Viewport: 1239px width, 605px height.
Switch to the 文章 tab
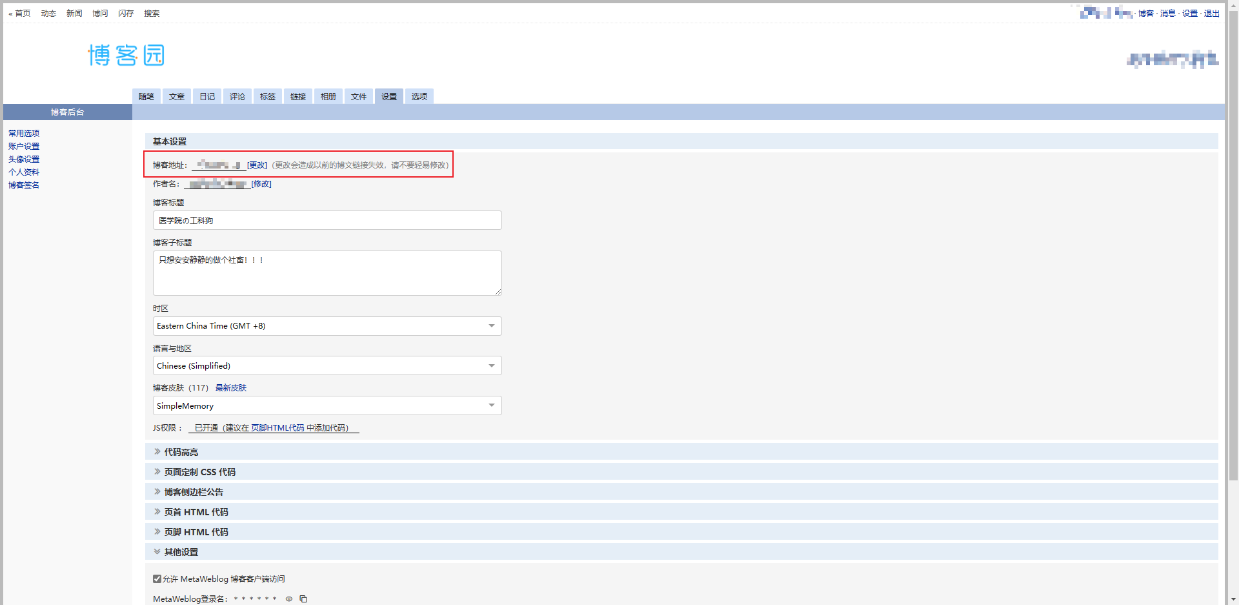pyautogui.click(x=177, y=97)
